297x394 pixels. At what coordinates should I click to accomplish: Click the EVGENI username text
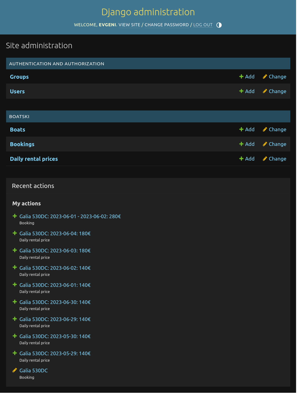(107, 25)
